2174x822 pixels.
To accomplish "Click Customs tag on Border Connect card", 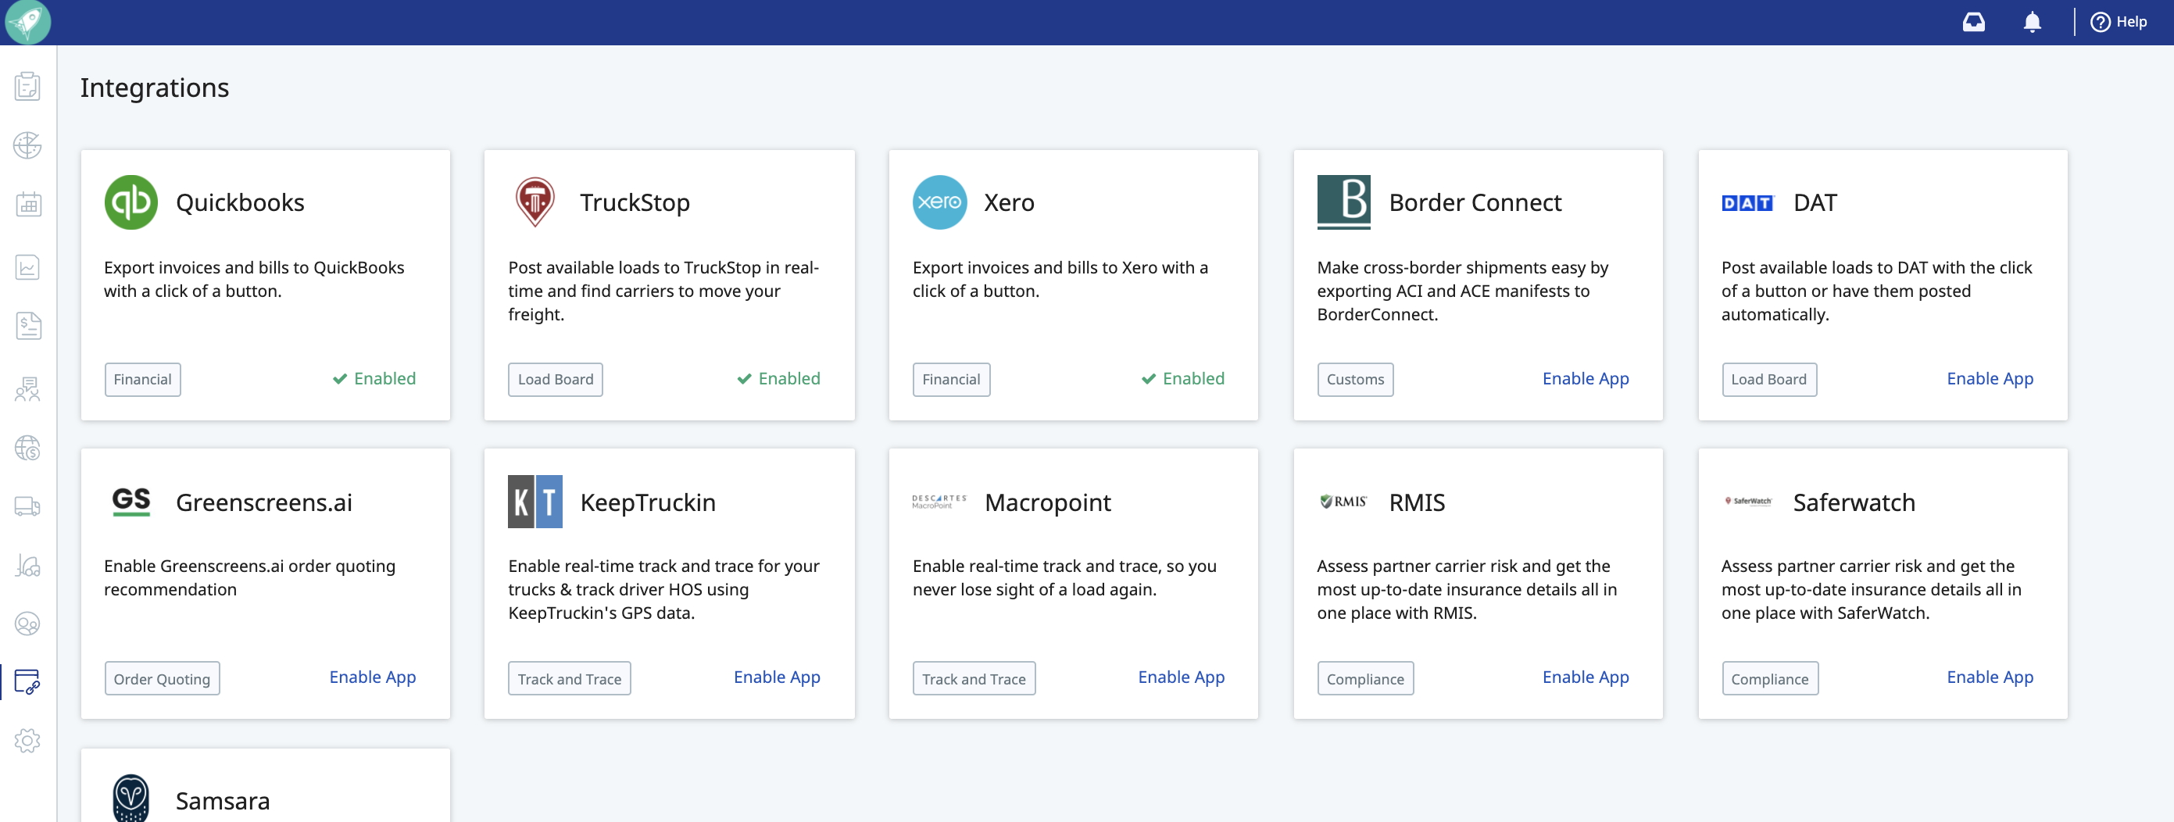I will [x=1355, y=380].
